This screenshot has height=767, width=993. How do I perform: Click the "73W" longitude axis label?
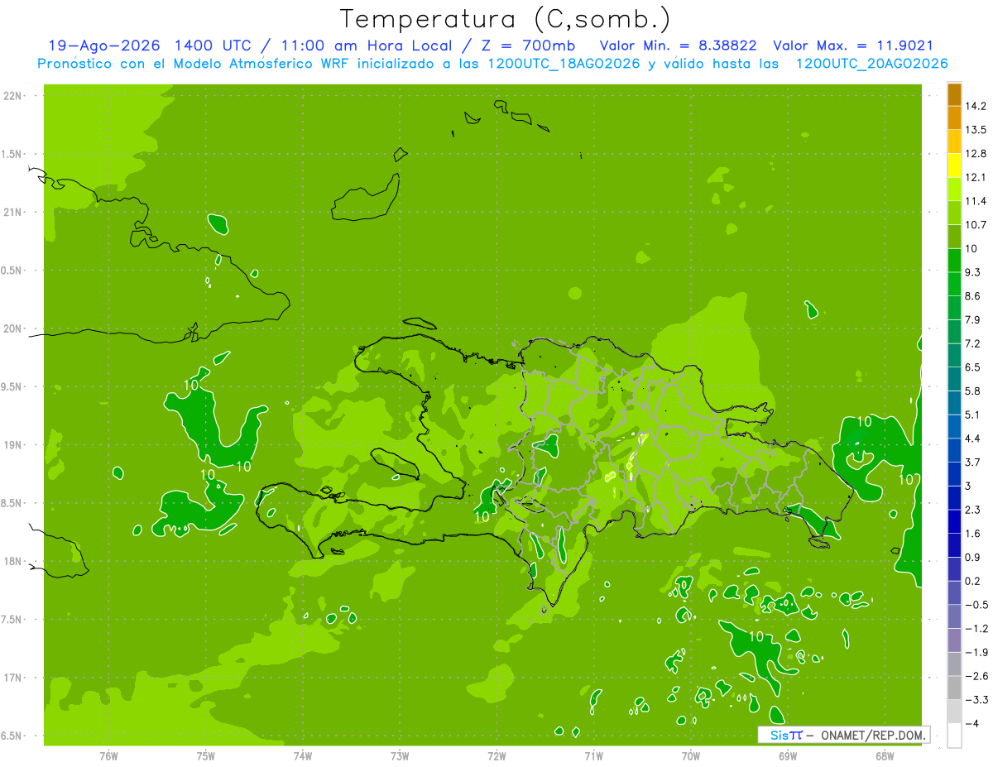pos(400,755)
